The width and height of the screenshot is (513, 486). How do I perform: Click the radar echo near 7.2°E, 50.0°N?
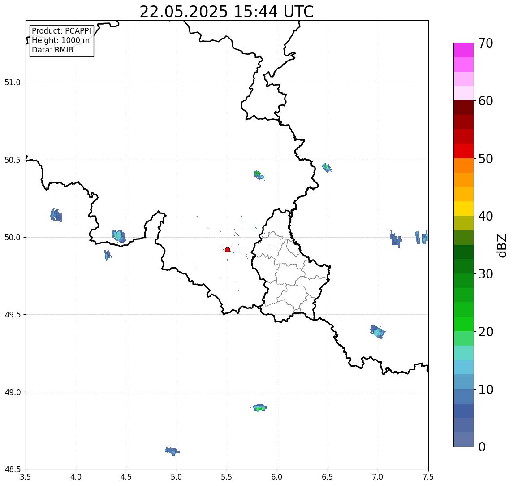[x=396, y=239]
